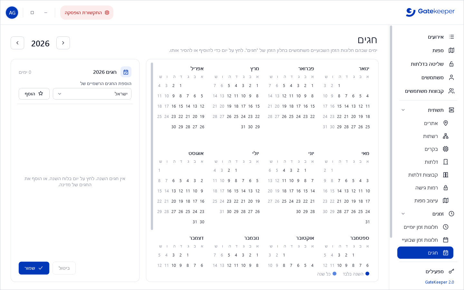Click the מפות map icon
Image resolution: width=464 pixels, height=290 pixels.
click(x=451, y=51)
